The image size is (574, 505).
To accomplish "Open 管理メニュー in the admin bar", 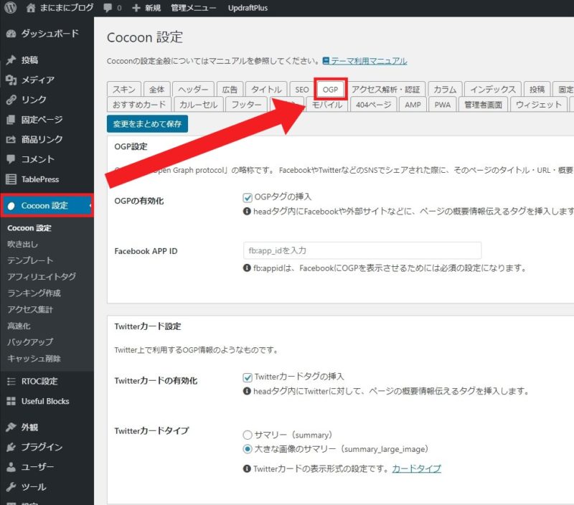I will click(194, 8).
